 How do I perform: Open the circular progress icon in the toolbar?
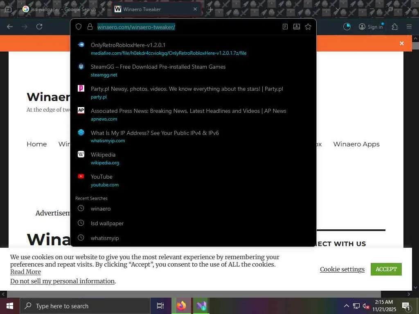pos(347,27)
